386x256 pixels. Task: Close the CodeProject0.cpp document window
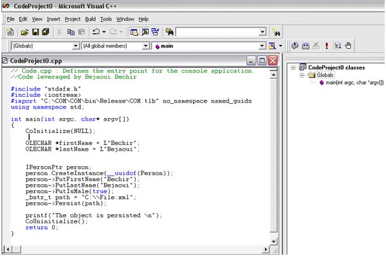pos(273,60)
